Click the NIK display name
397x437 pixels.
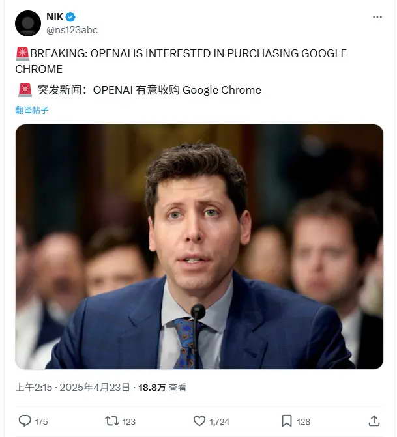[x=55, y=17]
